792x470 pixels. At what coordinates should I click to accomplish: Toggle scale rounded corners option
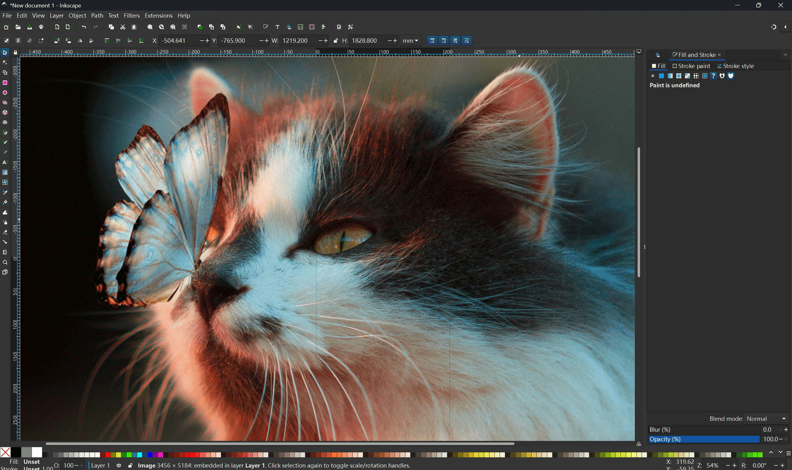click(443, 40)
